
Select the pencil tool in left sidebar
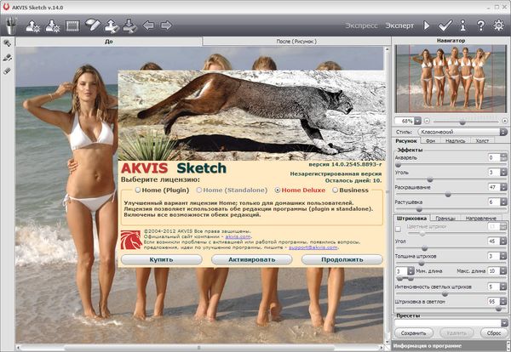pyautogui.click(x=7, y=58)
